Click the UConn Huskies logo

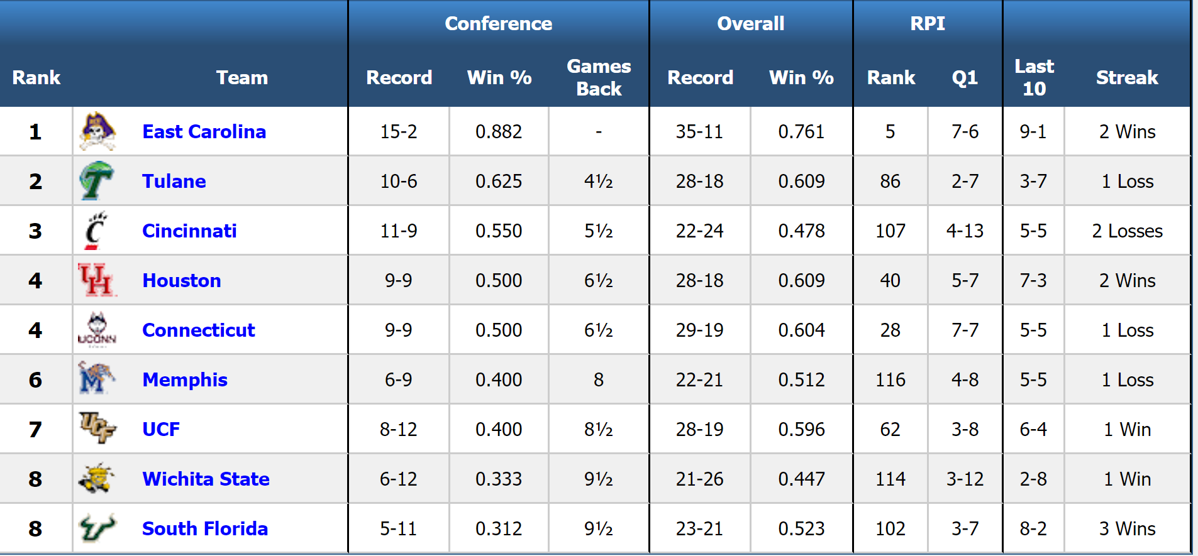(x=97, y=330)
